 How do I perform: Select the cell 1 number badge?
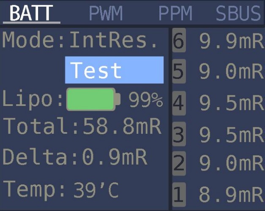click(179, 195)
